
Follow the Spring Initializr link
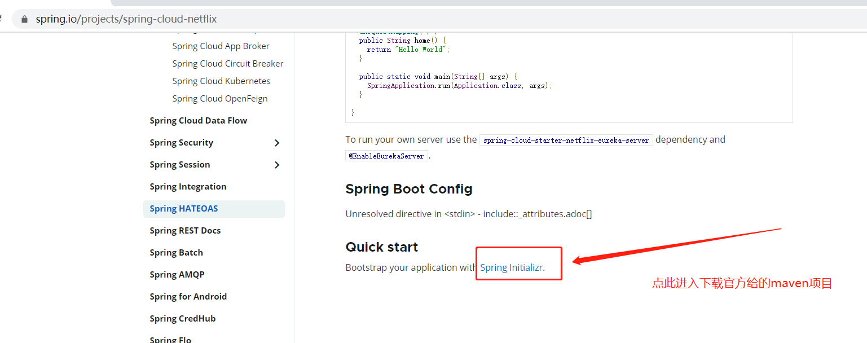(512, 267)
